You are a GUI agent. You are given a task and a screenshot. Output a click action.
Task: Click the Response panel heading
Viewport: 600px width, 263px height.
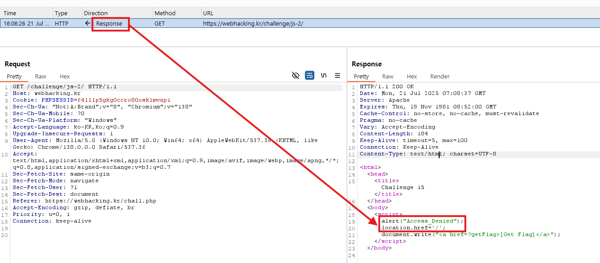pos(367,64)
